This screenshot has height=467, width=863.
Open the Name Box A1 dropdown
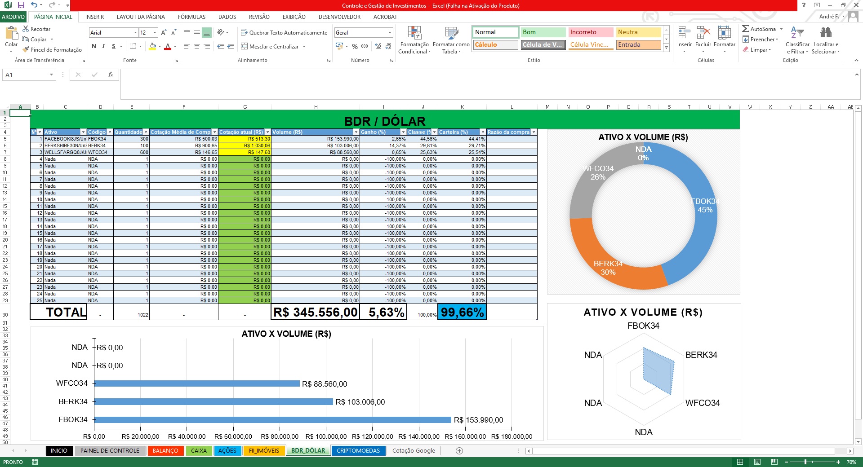pyautogui.click(x=51, y=75)
